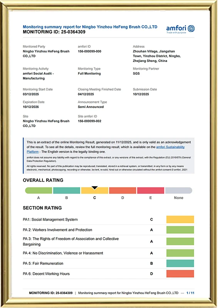Click the page number '1 / 11' in footer
The image size is (218, 308).
[x=190, y=293]
